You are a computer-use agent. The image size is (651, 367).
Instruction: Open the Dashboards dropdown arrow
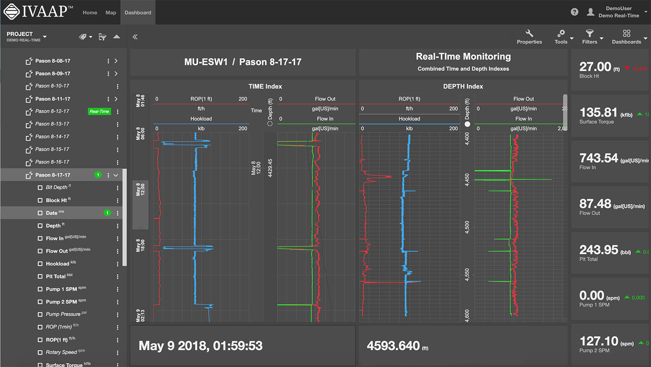(x=645, y=39)
